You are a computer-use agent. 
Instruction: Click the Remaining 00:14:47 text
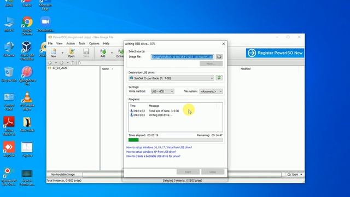[x=209, y=135]
